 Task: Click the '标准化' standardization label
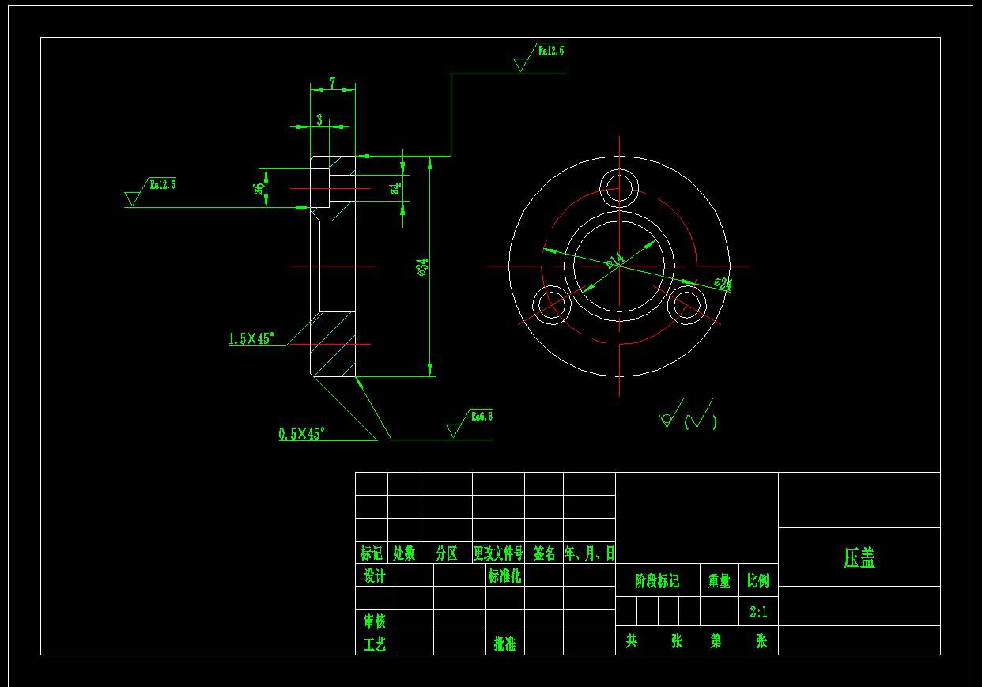504,576
